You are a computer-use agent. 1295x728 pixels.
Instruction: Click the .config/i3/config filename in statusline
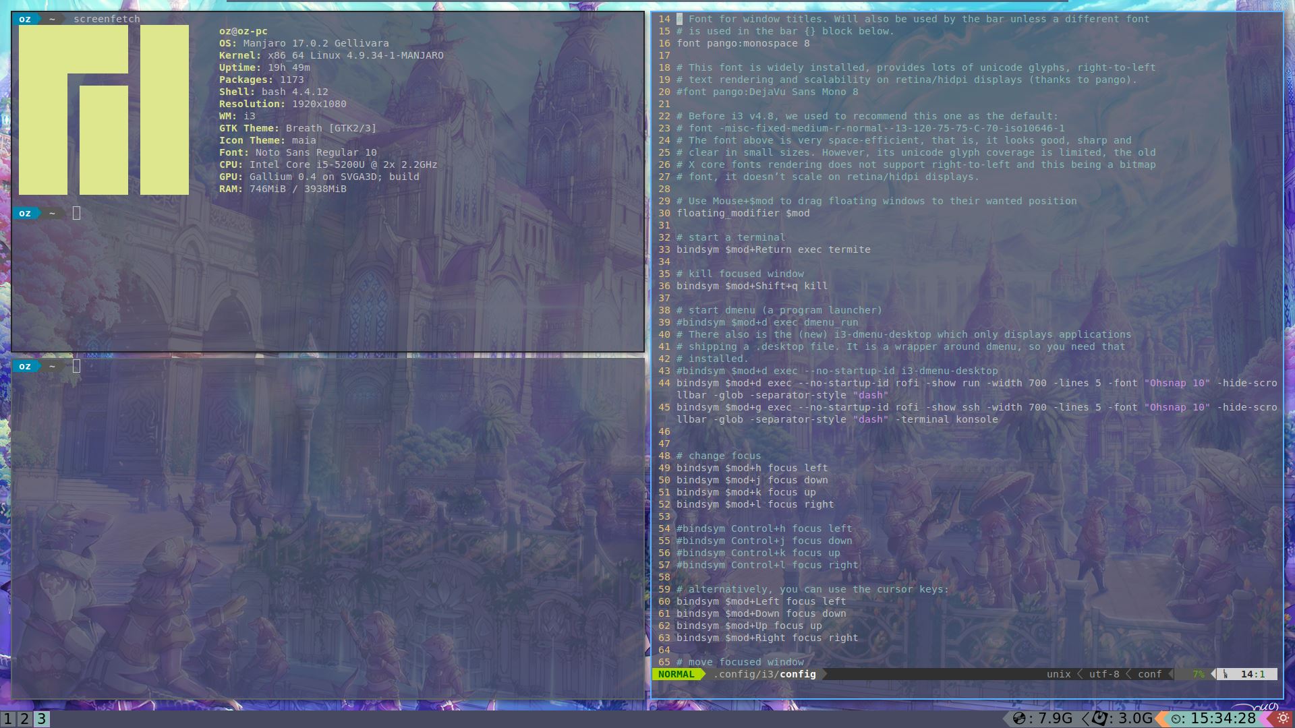pos(765,674)
